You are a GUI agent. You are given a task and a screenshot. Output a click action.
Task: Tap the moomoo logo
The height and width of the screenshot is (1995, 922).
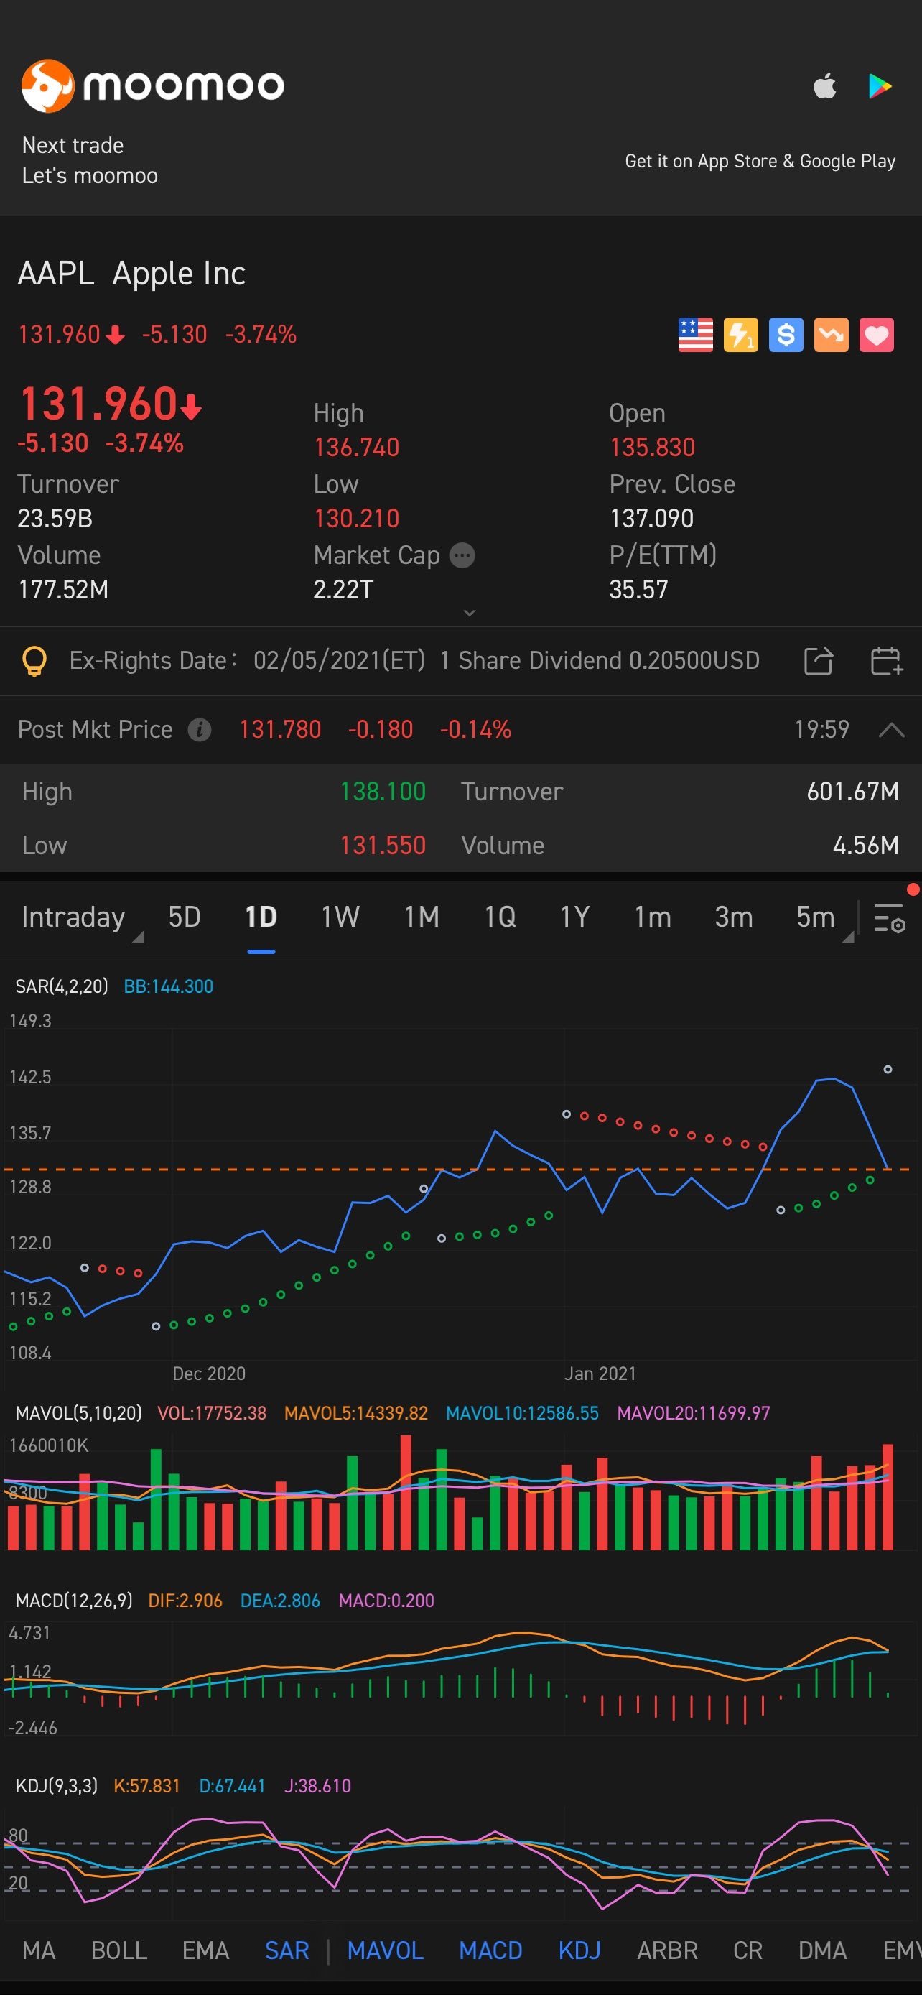pyautogui.click(x=152, y=85)
